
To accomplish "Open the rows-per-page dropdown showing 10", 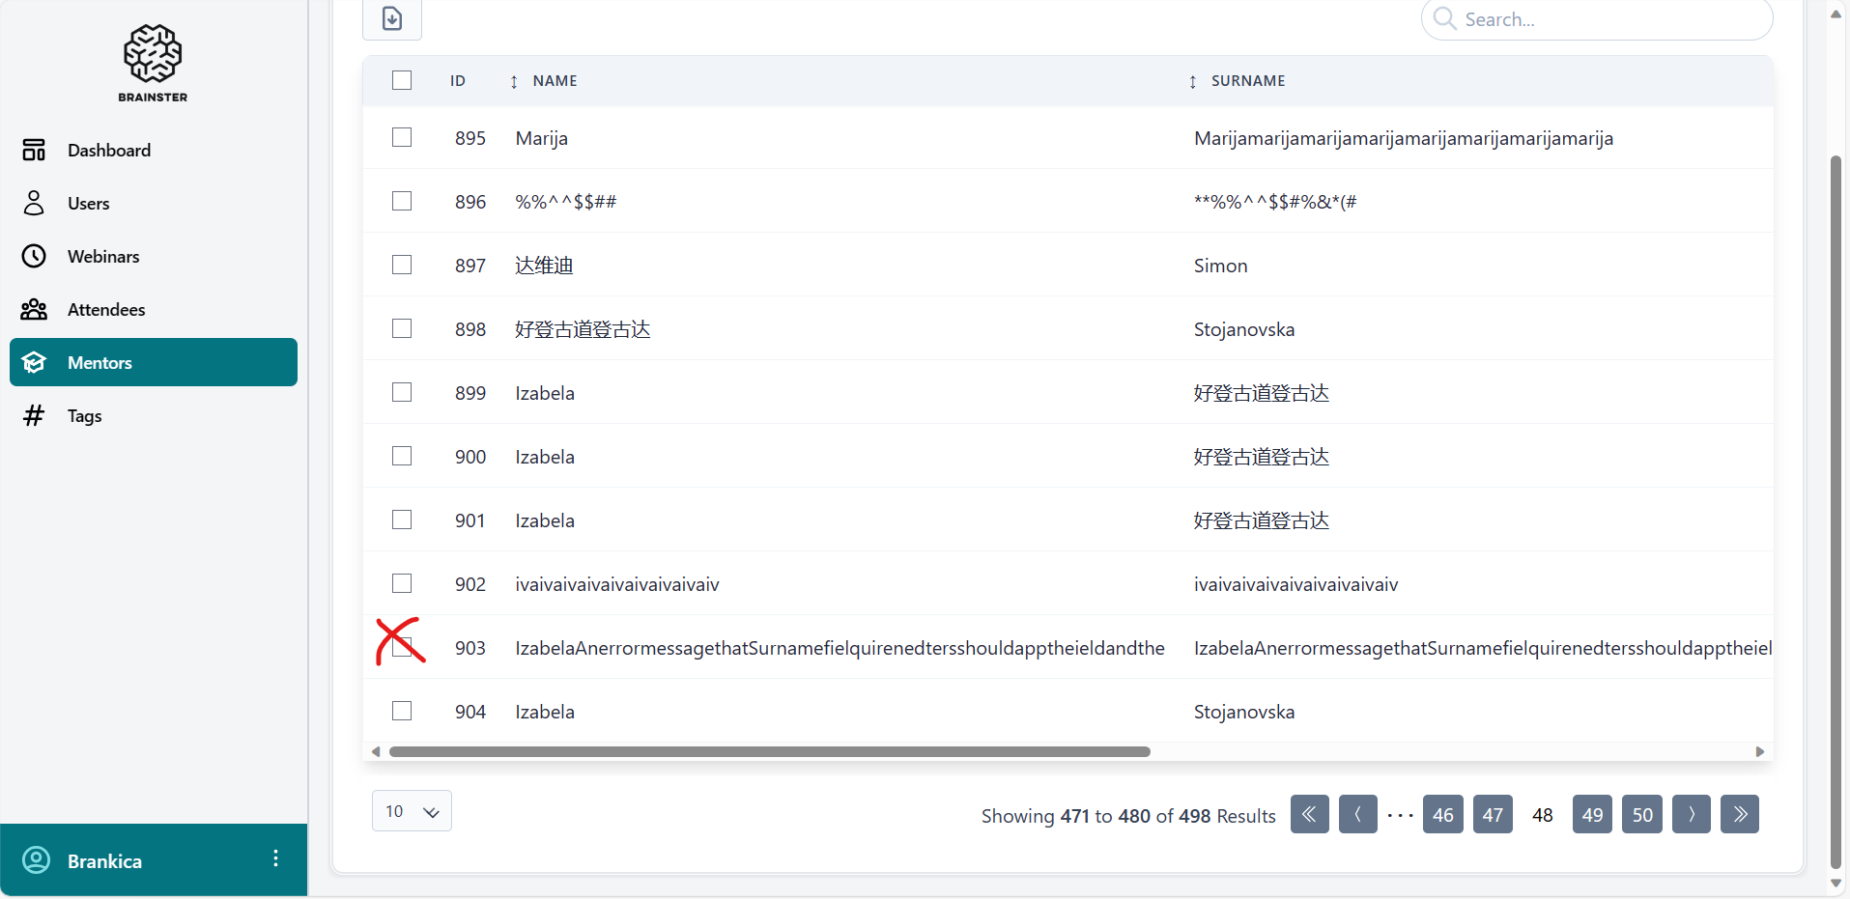I will pos(412,811).
